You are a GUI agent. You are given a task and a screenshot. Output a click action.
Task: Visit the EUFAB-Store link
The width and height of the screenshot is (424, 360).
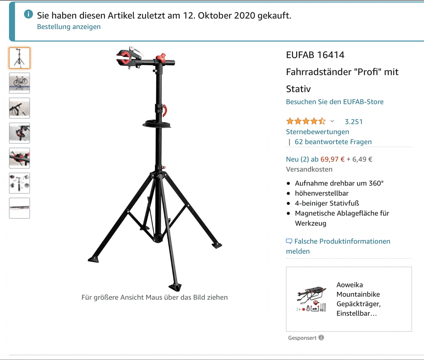click(x=335, y=102)
